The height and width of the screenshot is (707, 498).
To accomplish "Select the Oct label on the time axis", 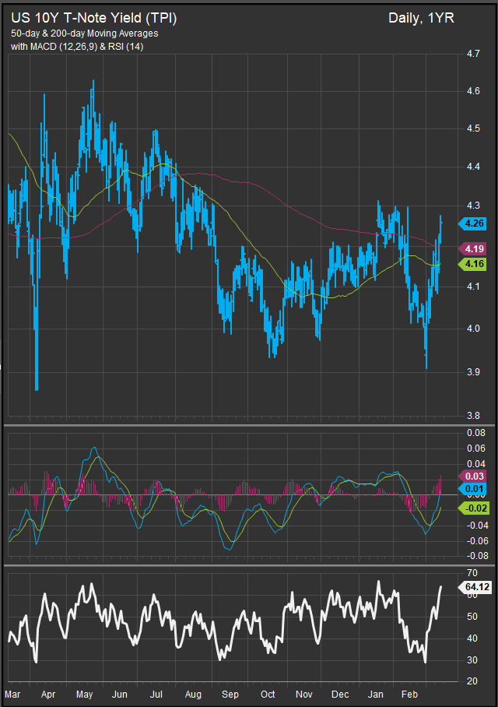I will (267, 693).
